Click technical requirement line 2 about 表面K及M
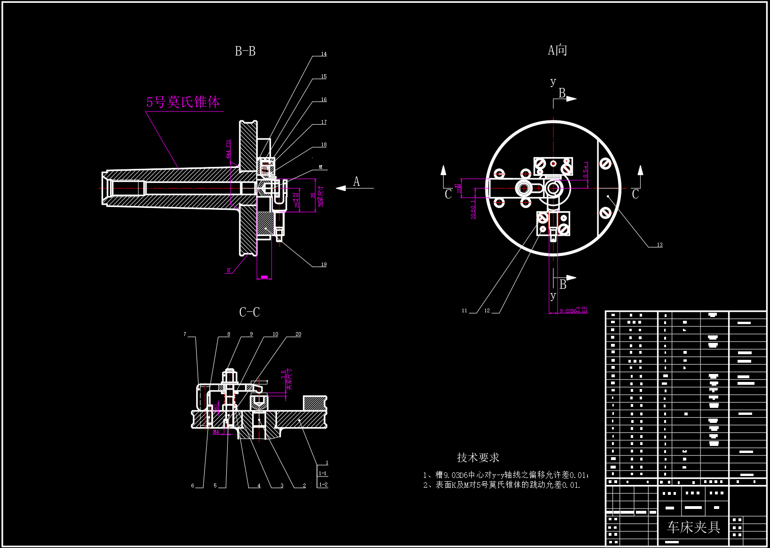The image size is (770, 548). (x=502, y=485)
